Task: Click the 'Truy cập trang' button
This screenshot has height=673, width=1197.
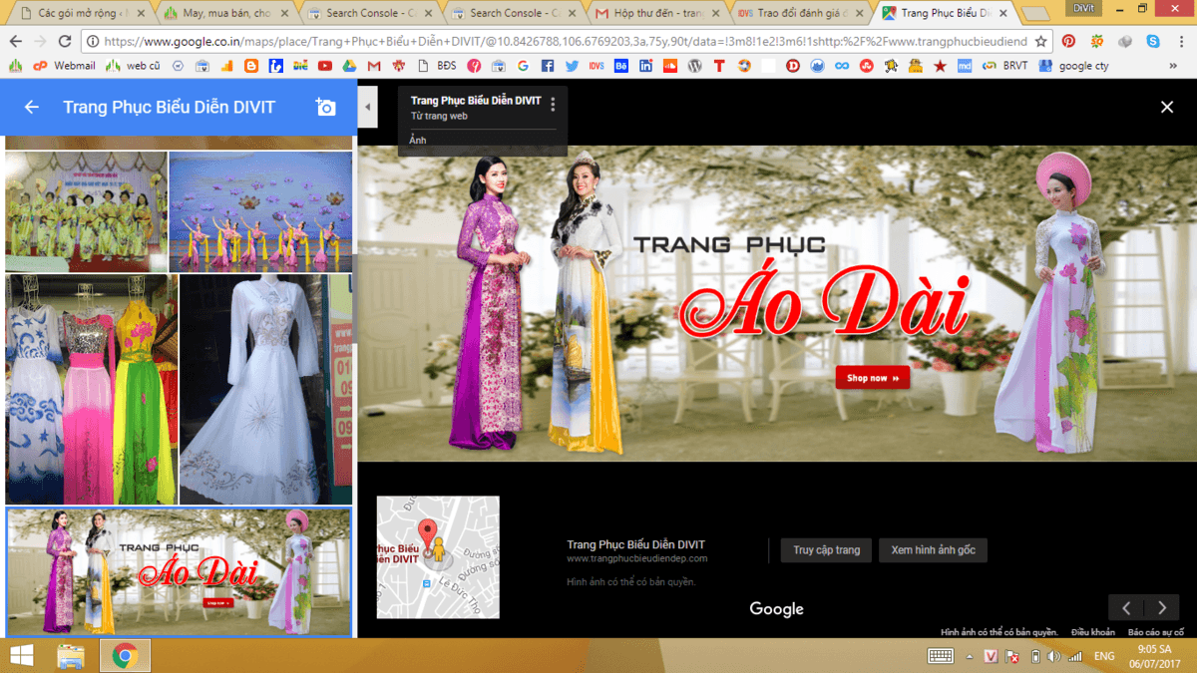Action: click(x=827, y=550)
